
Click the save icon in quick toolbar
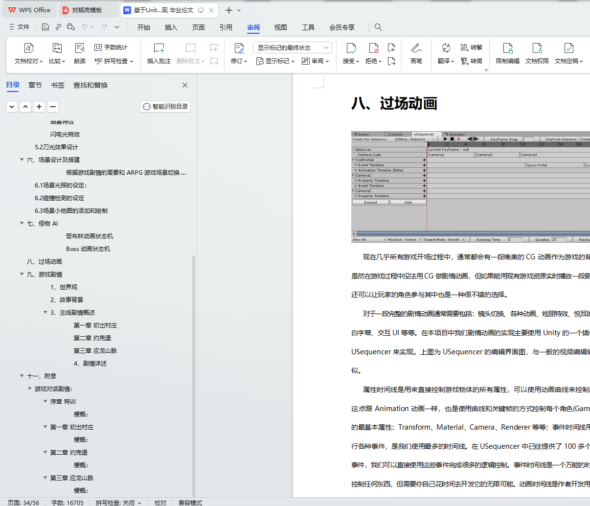pos(45,27)
